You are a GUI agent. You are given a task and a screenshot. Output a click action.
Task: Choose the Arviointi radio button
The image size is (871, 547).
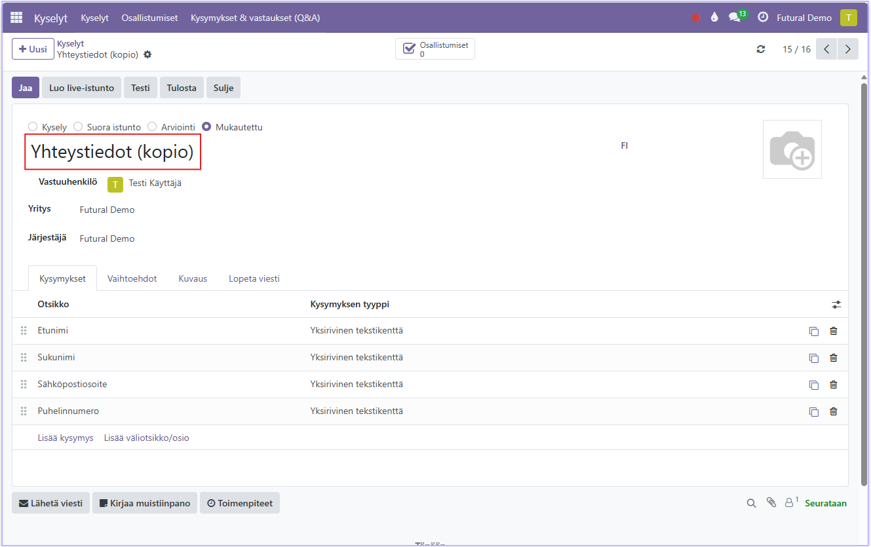(x=152, y=127)
